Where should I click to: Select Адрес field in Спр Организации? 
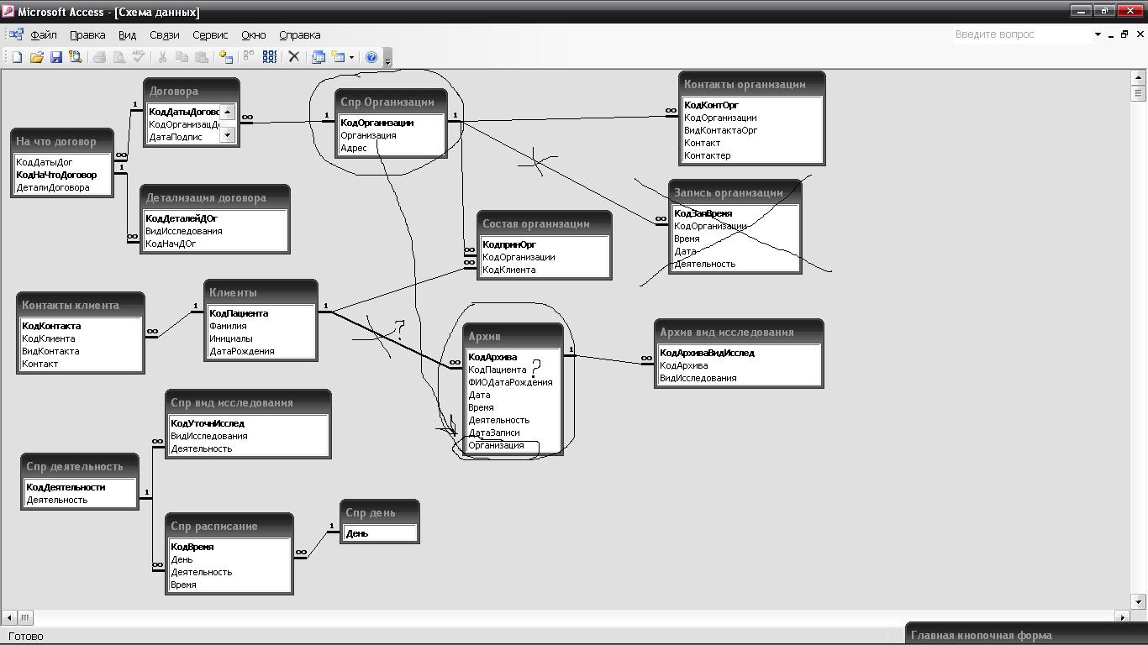(354, 148)
